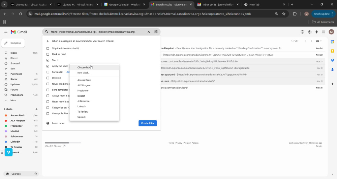
Task: Open Google Calendar side panel icon
Action: pos(332,42)
